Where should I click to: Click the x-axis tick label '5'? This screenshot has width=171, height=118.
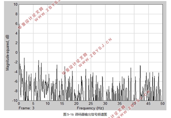point(33,104)
